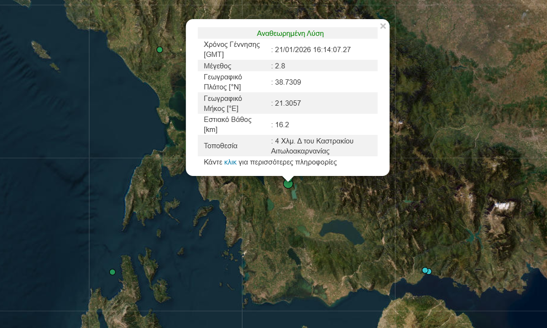Click the focal depth value 16.2
This screenshot has width=547, height=328.
point(282,125)
